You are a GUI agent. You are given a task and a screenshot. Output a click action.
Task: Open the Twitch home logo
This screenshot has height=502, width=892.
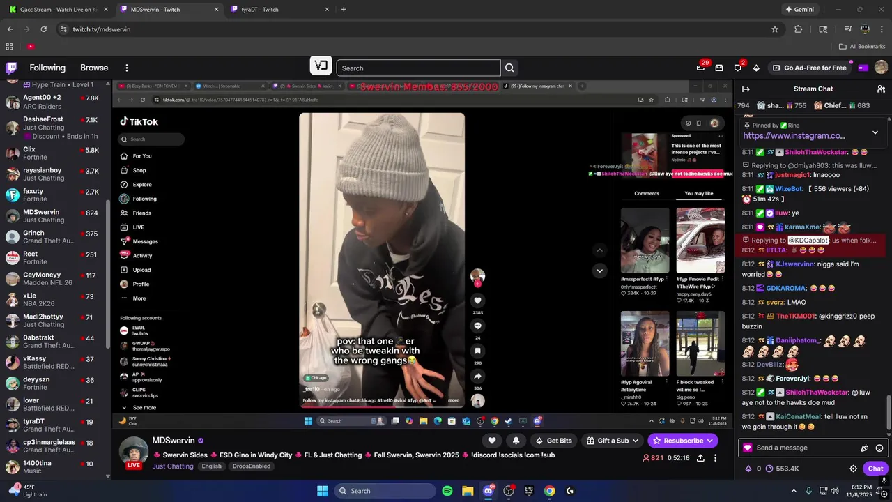tap(11, 68)
